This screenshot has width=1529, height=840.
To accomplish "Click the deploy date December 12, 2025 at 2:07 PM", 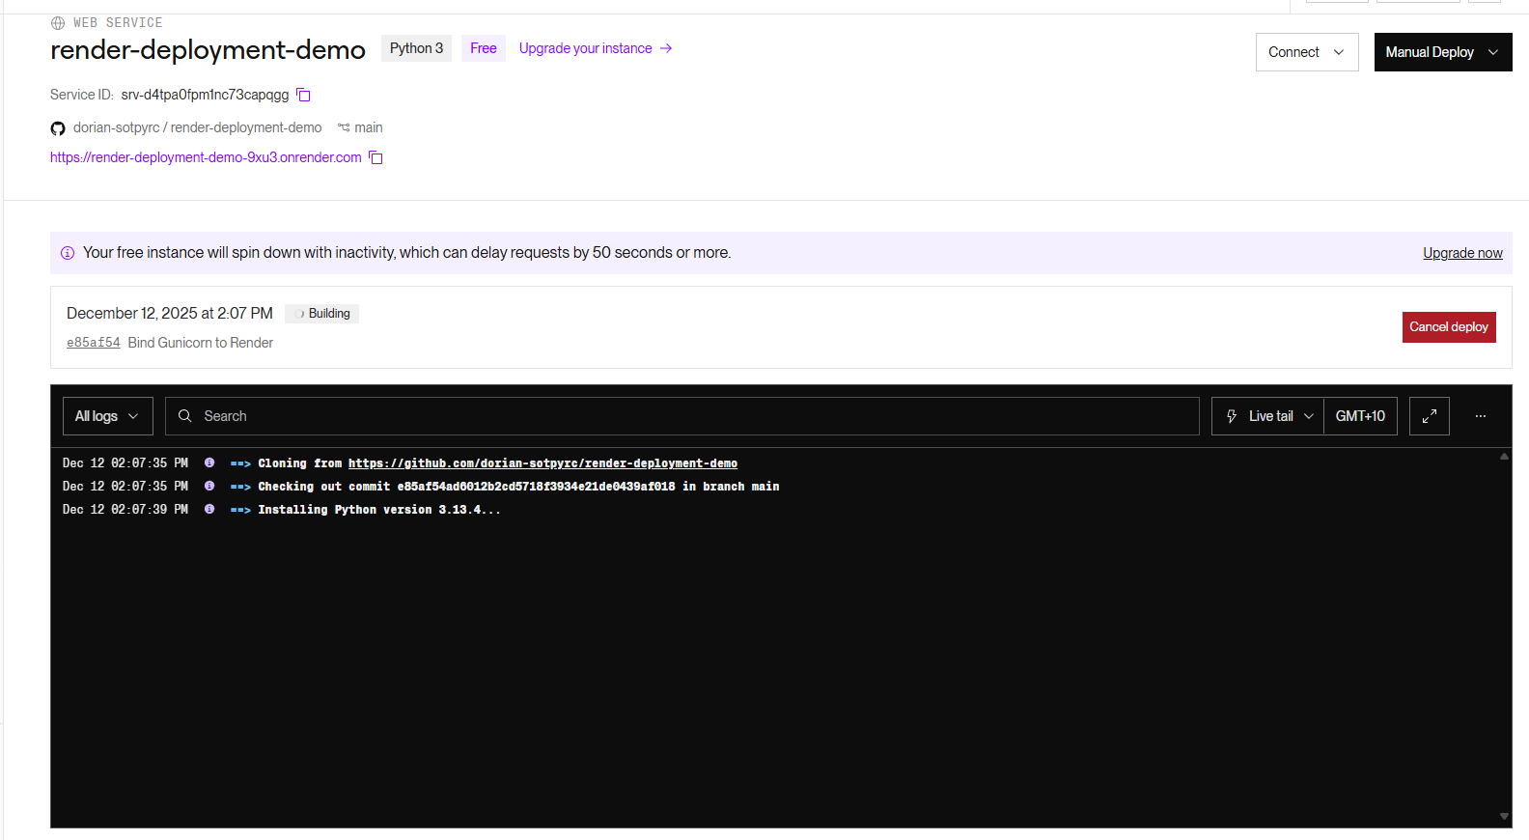I will click(170, 314).
